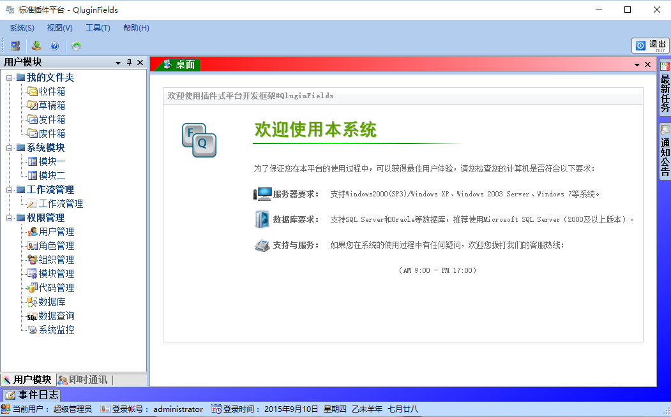Collapse the 权限管理 tree node
The height and width of the screenshot is (417, 671).
[9, 218]
